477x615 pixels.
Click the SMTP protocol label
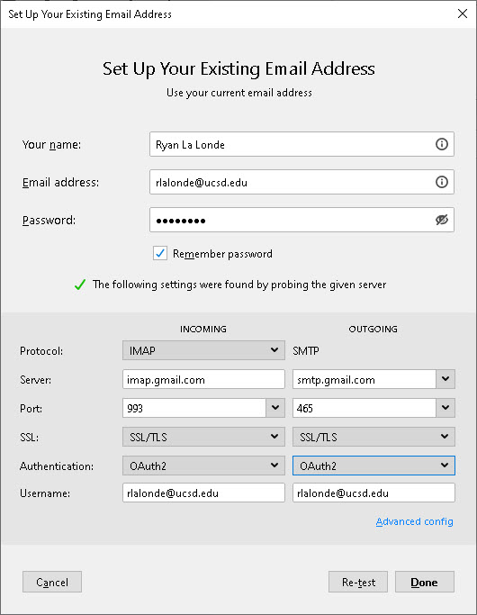click(306, 350)
